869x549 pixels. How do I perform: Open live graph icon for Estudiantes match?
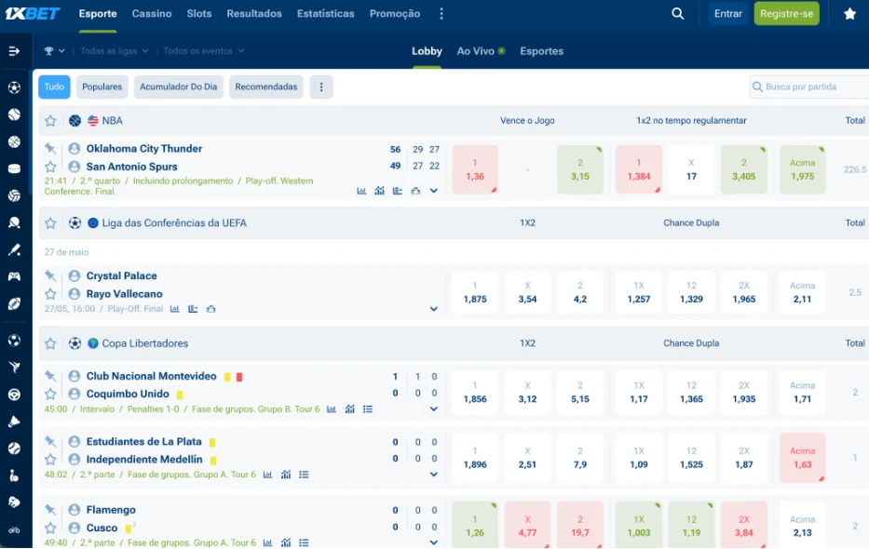(286, 475)
